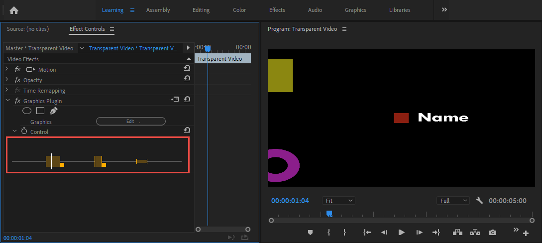Create a 4-point polygon mask
542x243 pixels.
coord(40,111)
